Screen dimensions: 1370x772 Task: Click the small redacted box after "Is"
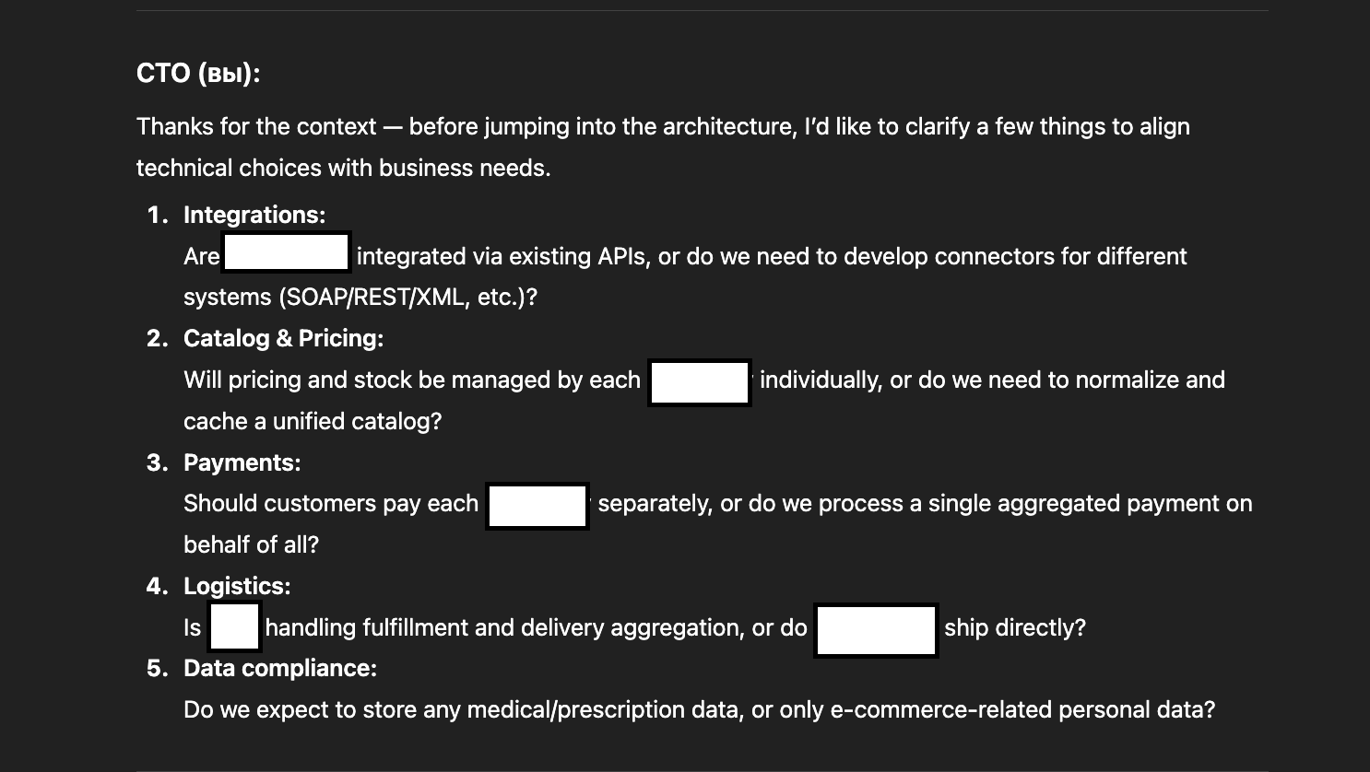234,627
